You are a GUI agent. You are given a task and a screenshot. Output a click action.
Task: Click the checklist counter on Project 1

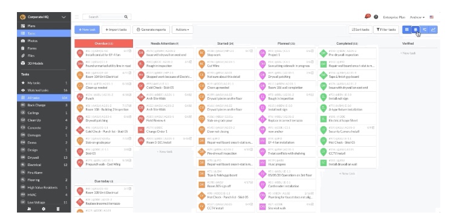click(x=310, y=51)
